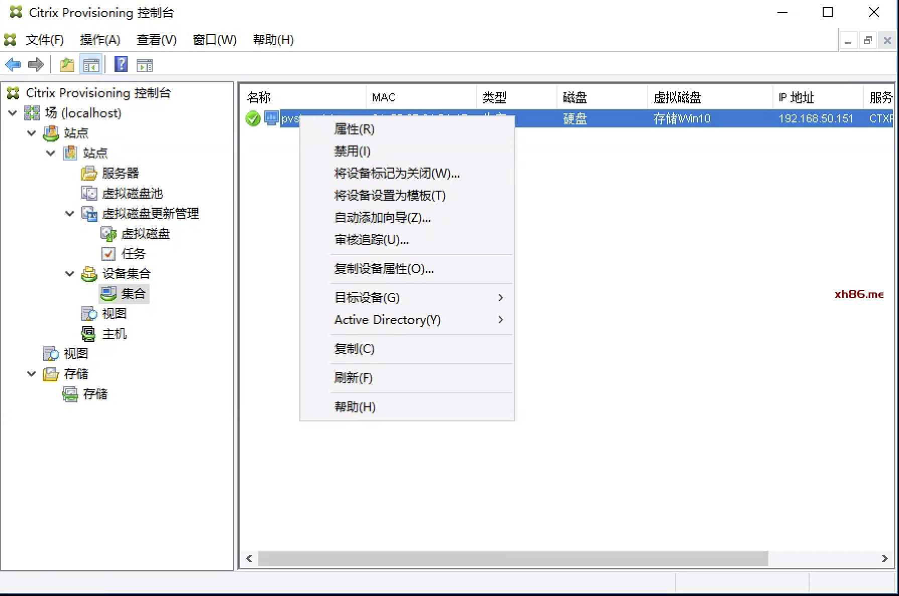Select the 任务 tree item label
899x596 pixels.
[133, 253]
